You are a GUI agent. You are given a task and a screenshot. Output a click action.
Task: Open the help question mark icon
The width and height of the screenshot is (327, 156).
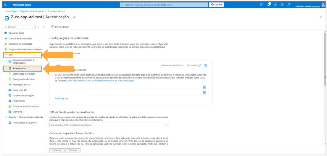(282, 5)
